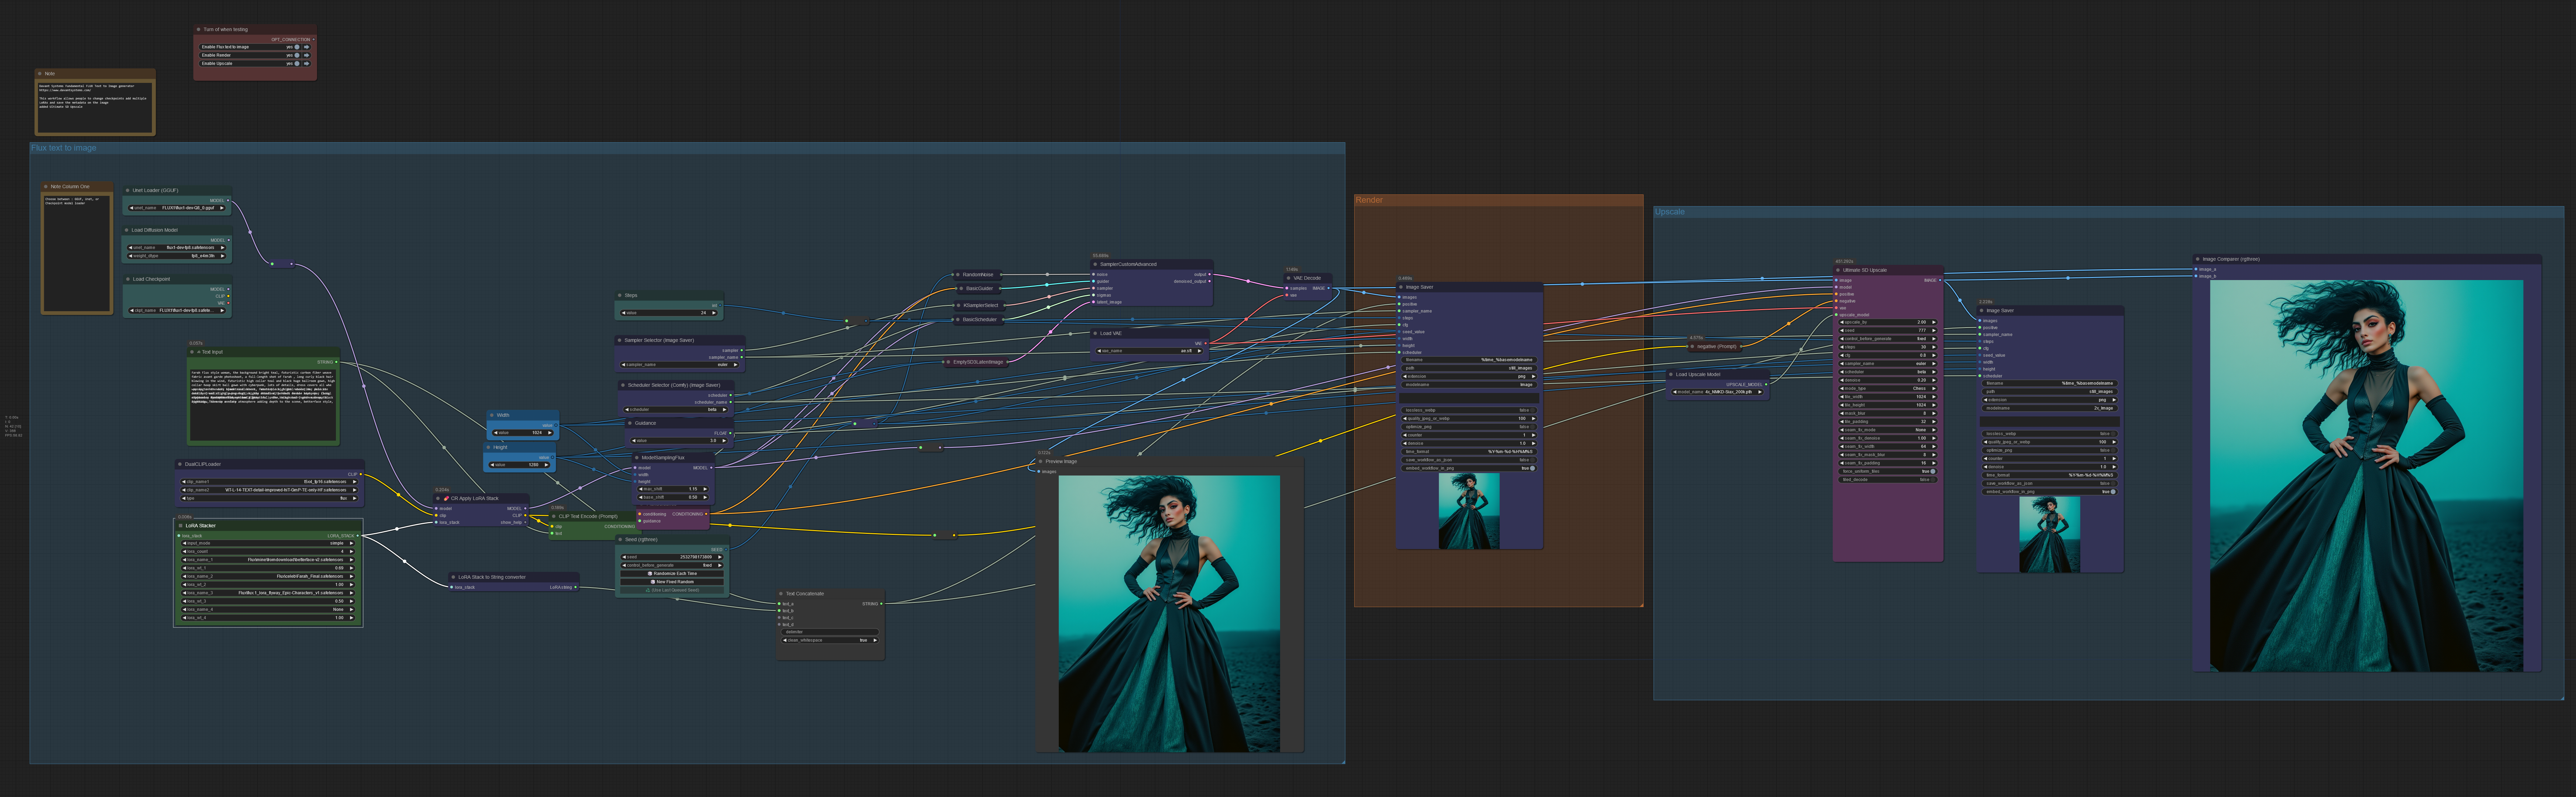Collapse Ultimate SD Upscale via title dot
This screenshot has width=2576, height=797.
point(1838,270)
